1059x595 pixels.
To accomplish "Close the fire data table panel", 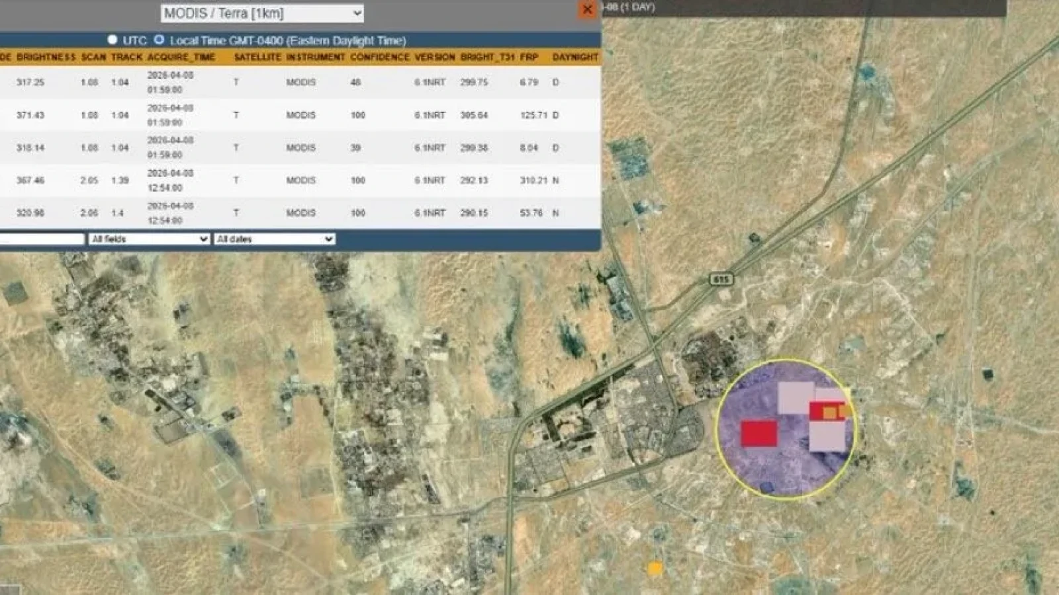I will (x=586, y=9).
